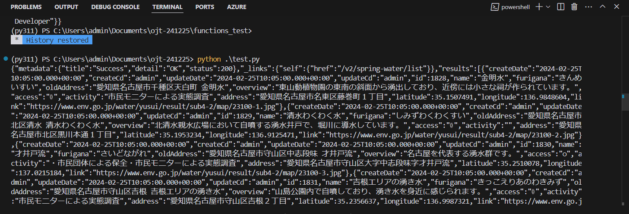Maximize the panel with the chevron-up icon
The width and height of the screenshot is (629, 214).
point(603,7)
